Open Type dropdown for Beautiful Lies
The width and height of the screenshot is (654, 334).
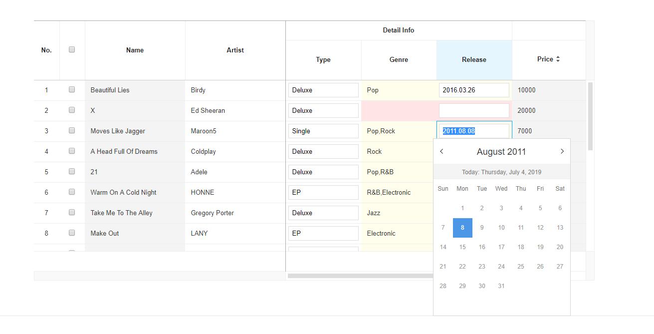click(x=323, y=90)
